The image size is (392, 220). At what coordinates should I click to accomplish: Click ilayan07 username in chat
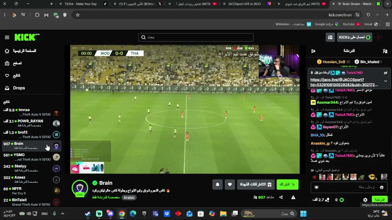click(330, 127)
